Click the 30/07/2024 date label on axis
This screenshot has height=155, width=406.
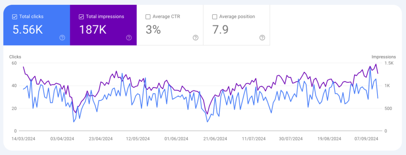(x=291, y=139)
